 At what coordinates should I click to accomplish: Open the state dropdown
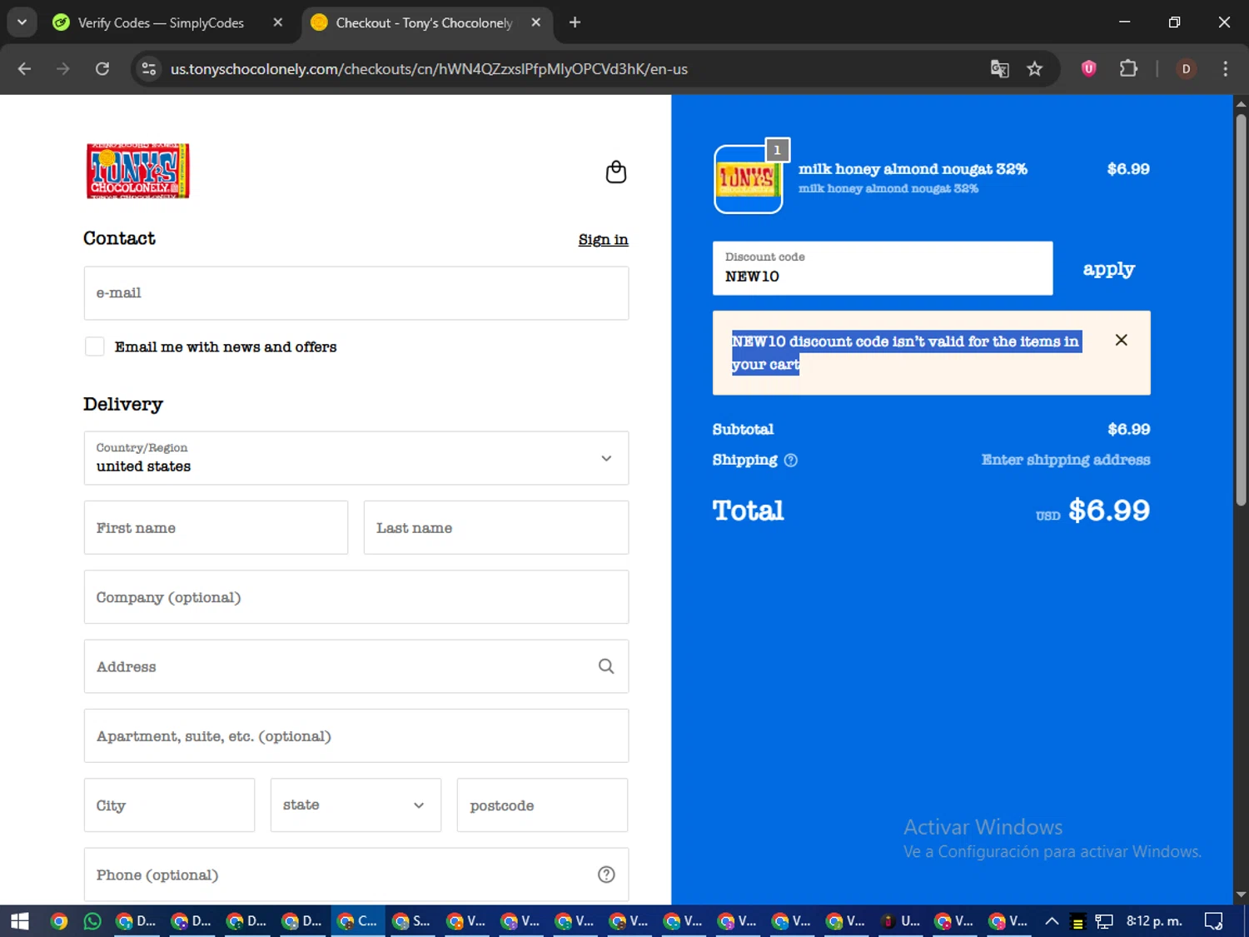click(x=356, y=805)
